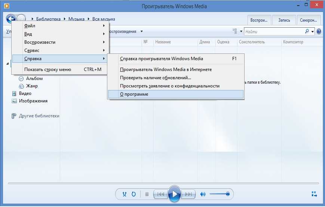Click the blue help question-mark icon
The width and height of the screenshot is (325, 207).
tap(319, 32)
